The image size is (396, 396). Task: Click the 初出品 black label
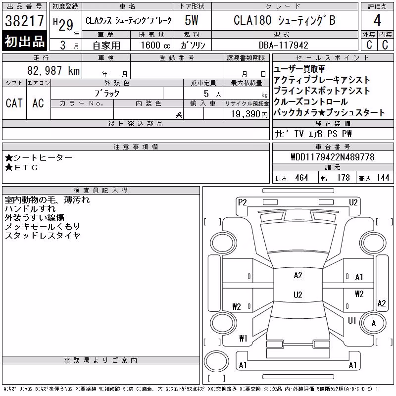pos(24,41)
